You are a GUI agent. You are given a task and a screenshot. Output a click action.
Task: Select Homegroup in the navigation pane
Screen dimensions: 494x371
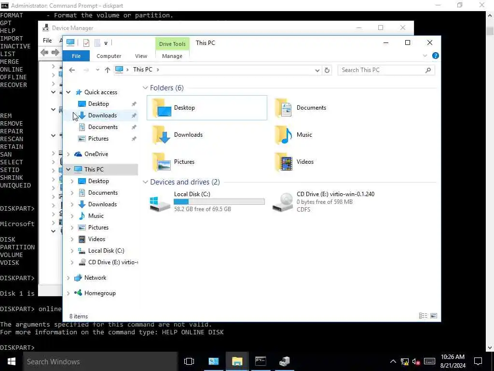coord(100,293)
